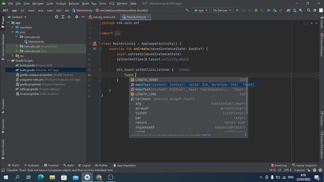The height and width of the screenshot is (182, 324).
Task: Open the Microsoft Edge taskbar icon
Action: pyautogui.click(x=40, y=177)
